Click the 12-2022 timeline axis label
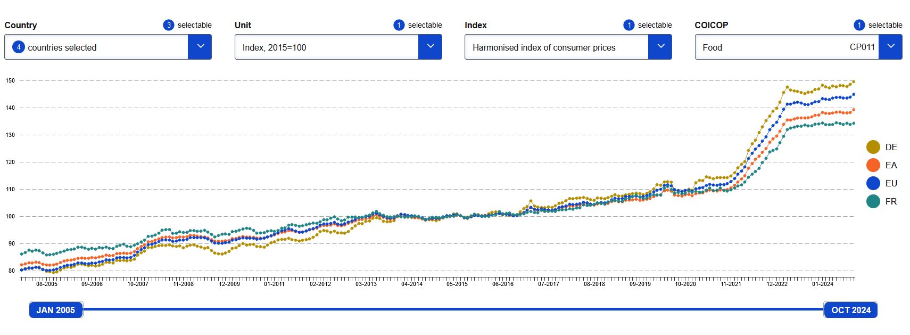 tap(776, 284)
